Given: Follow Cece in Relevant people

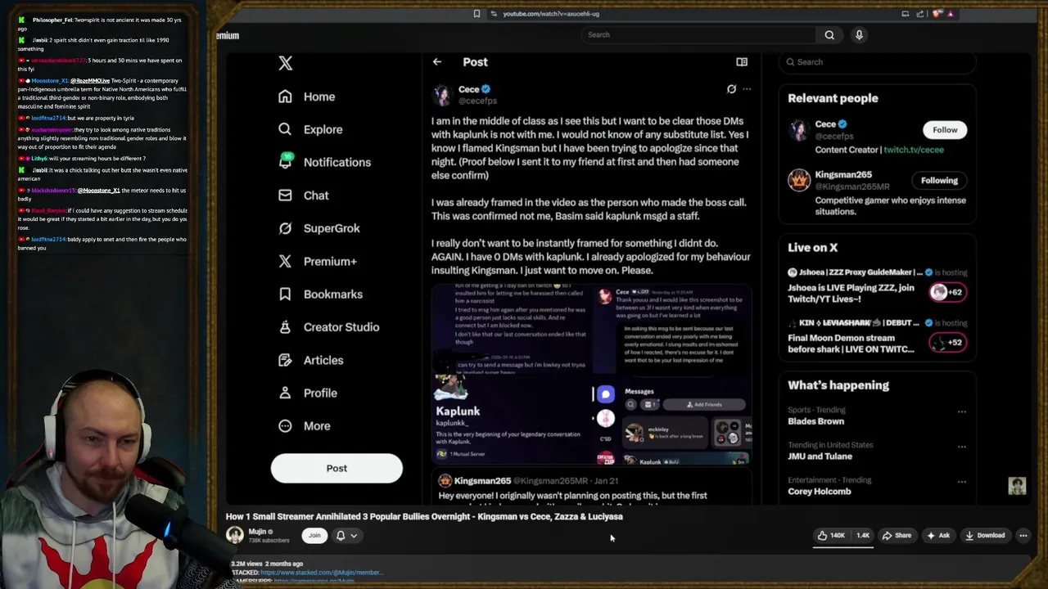Looking at the screenshot, I should point(945,129).
